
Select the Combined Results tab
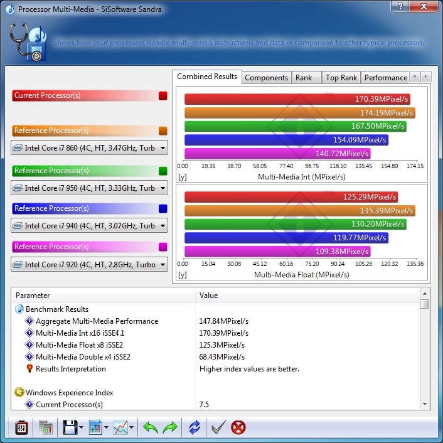[x=207, y=77]
